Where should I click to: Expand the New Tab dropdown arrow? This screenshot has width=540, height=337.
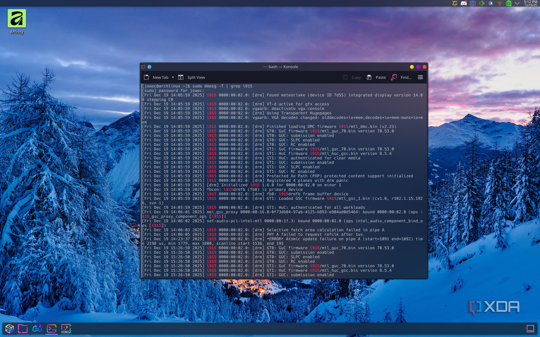click(173, 77)
